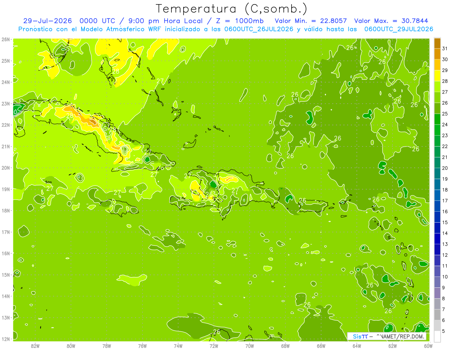Viewport: 455px width, 351px height.
Task: Click the '25N' latitude label
Action: pyautogui.click(x=5, y=61)
